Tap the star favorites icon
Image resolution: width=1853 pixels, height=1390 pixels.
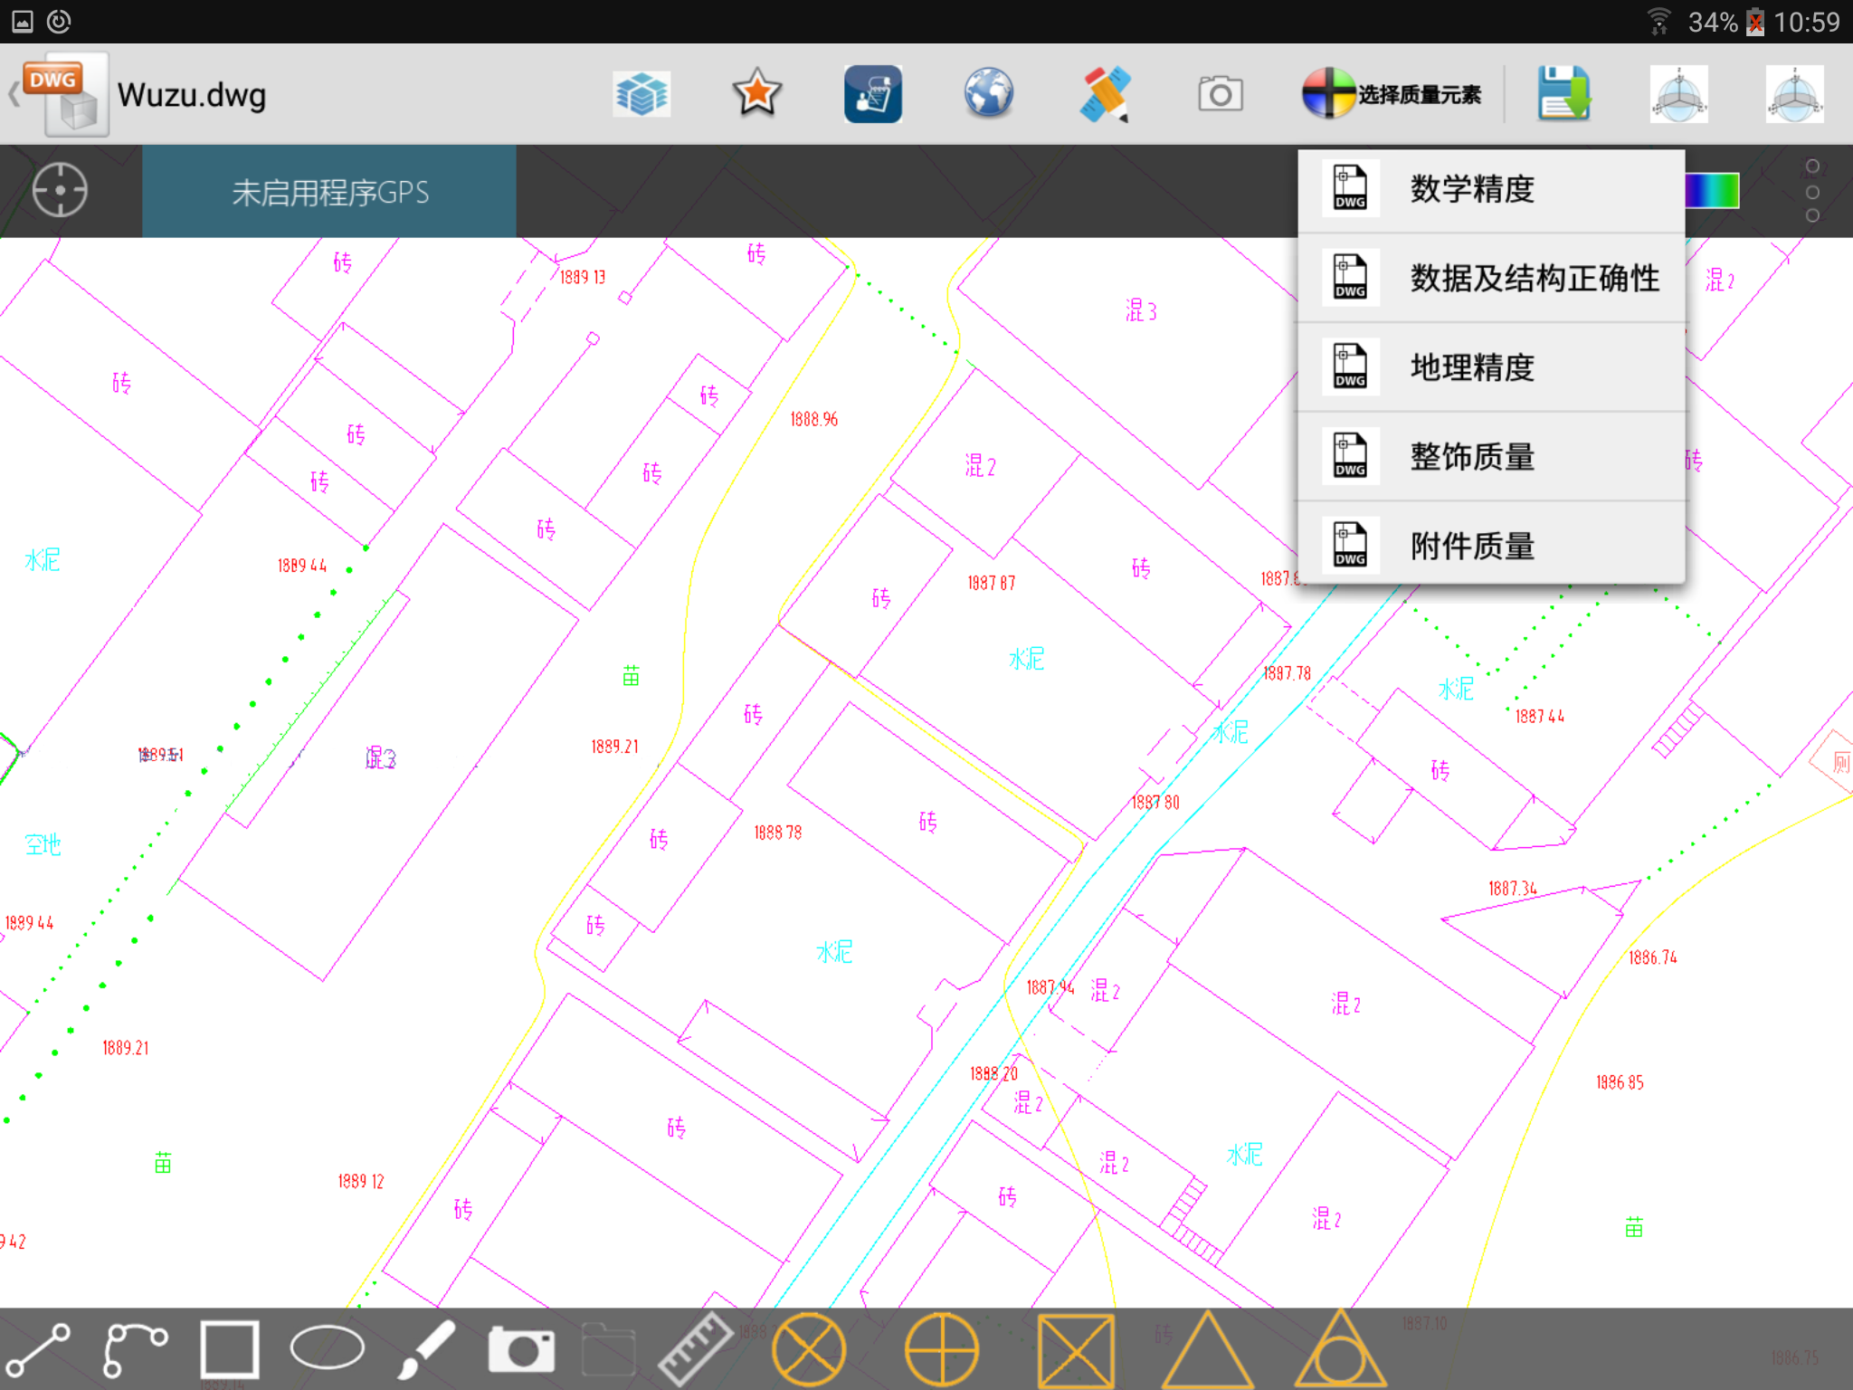tap(756, 94)
